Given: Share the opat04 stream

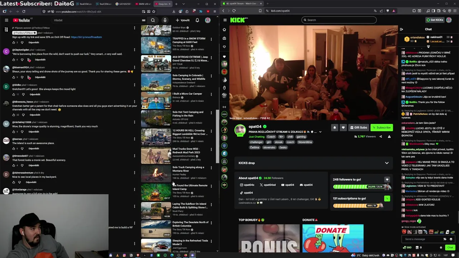Looking at the screenshot, I should tap(380, 137).
